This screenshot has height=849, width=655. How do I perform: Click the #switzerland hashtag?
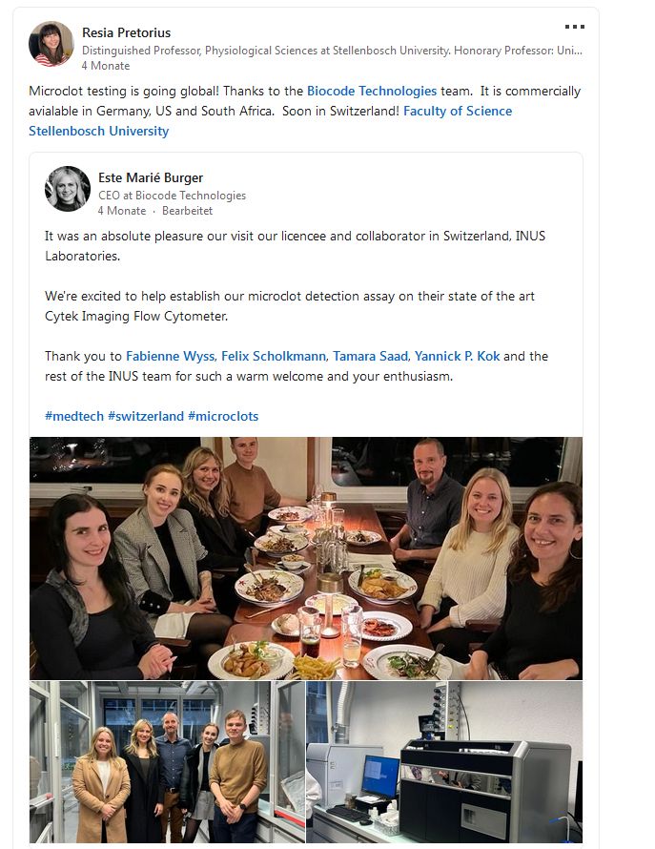pos(146,416)
